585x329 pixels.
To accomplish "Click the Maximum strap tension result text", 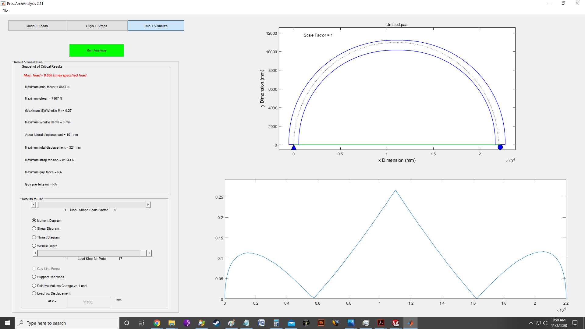I will [50, 160].
